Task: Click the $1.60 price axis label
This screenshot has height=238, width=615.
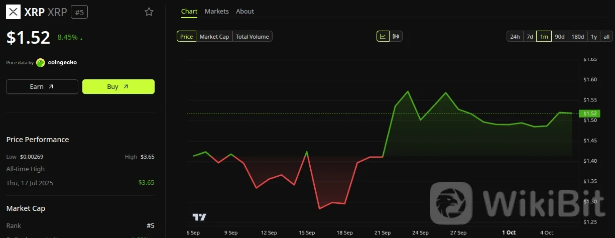Action: 590,80
